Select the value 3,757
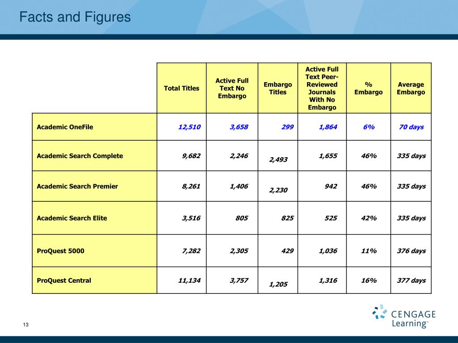This screenshot has width=458, height=343. pos(239,280)
